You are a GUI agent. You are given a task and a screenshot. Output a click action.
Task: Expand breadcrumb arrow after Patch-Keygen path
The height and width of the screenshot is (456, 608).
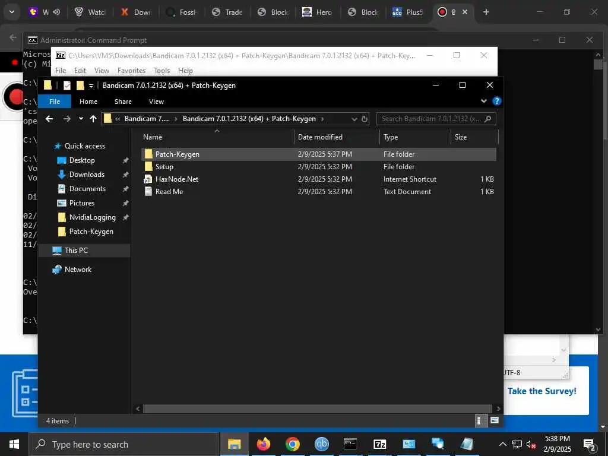[x=322, y=119]
